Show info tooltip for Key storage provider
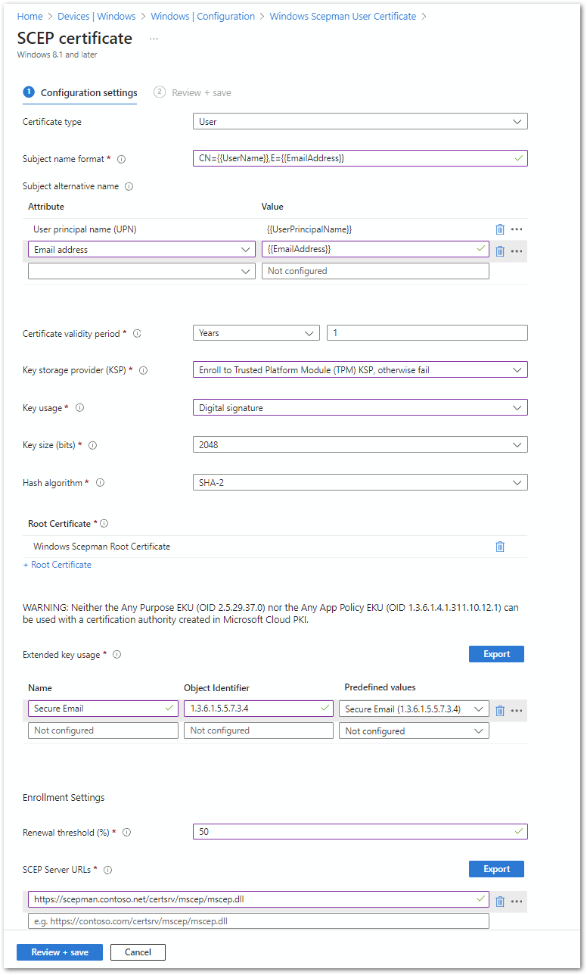 143,370
